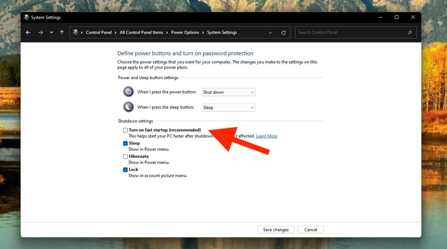The width and height of the screenshot is (447, 249).
Task: Click the power button icon image
Action: point(128,92)
